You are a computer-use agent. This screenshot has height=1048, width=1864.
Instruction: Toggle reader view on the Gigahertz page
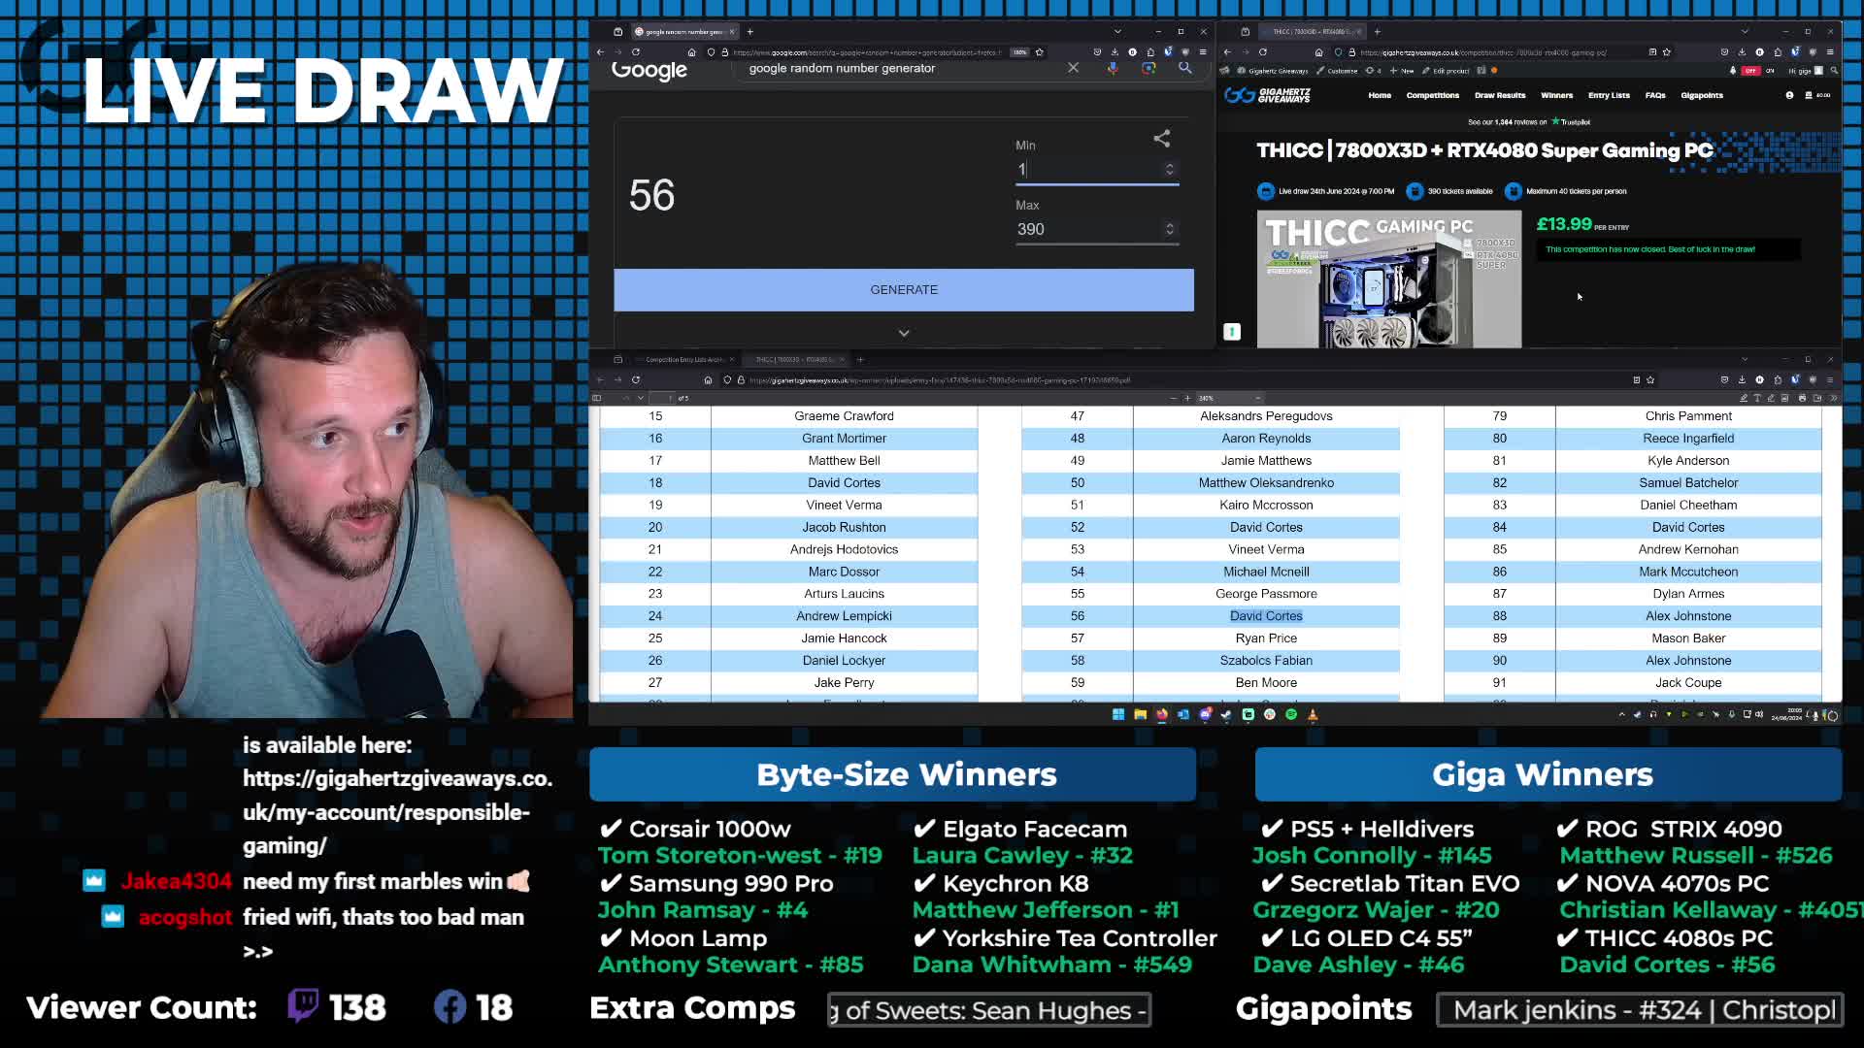click(1652, 52)
